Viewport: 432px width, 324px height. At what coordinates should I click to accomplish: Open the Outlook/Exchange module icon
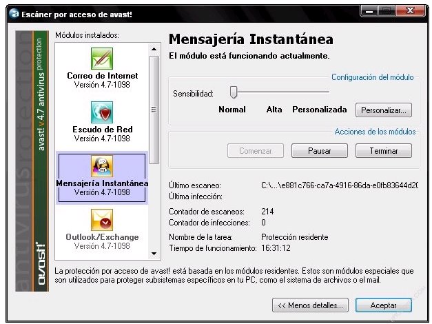(x=102, y=220)
